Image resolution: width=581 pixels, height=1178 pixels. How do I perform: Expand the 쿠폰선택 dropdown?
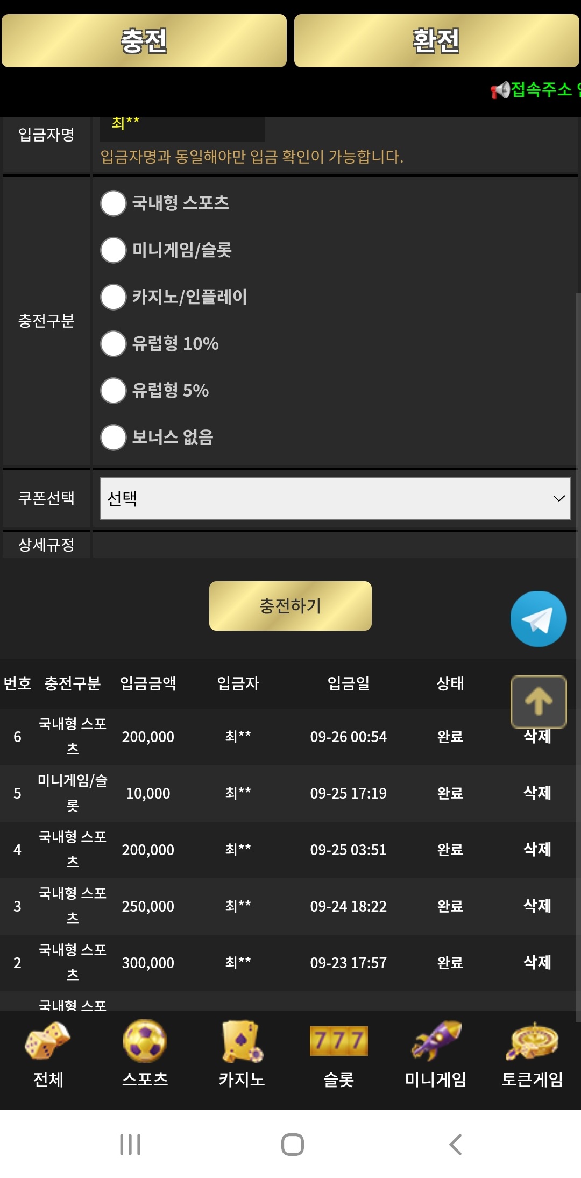[335, 498]
